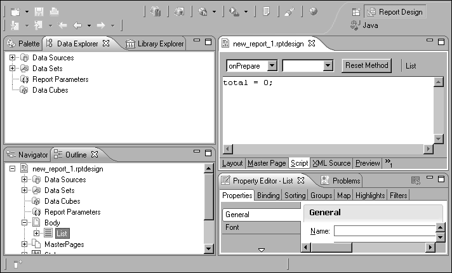Click the Name input field
The width and height of the screenshot is (452, 273).
pyautogui.click(x=385, y=231)
